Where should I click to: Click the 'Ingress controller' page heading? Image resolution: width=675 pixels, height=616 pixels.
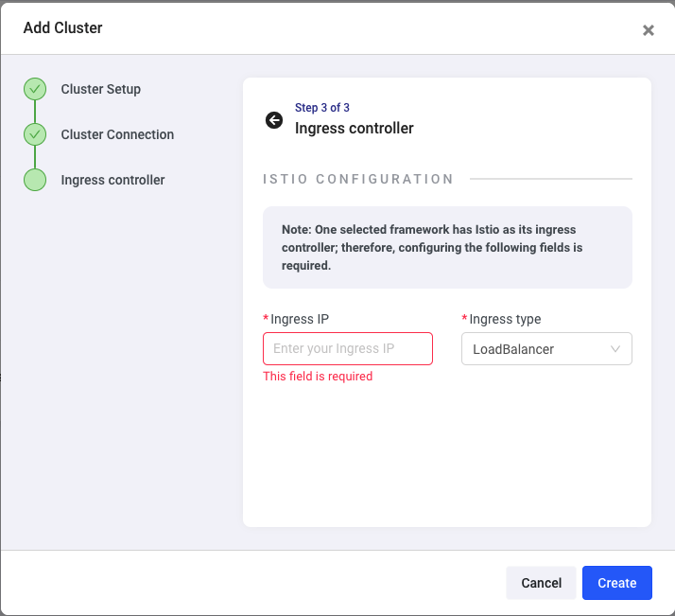[354, 128]
